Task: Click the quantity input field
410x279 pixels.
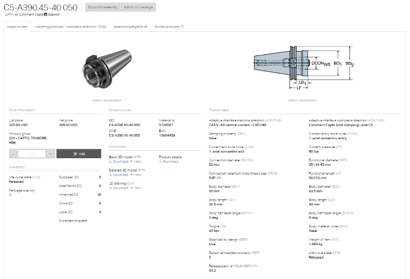Action: point(32,154)
